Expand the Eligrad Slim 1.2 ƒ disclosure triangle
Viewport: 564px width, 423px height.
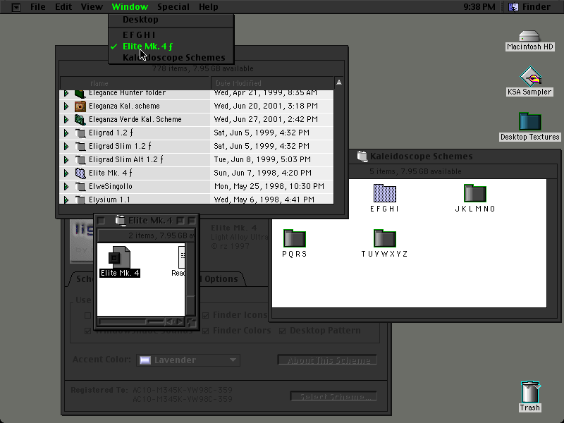pyautogui.click(x=66, y=146)
